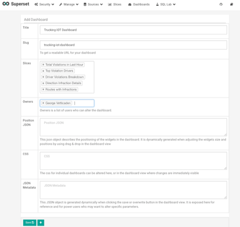240x227 pixels.
Task: Focus the Title text field
Action: [133, 30]
